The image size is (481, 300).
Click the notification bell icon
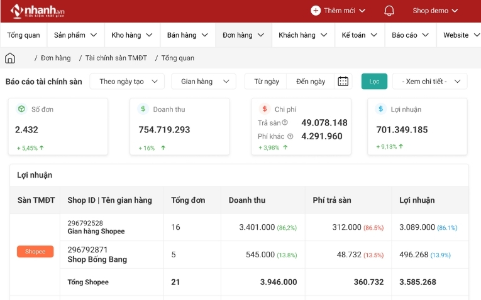(389, 11)
